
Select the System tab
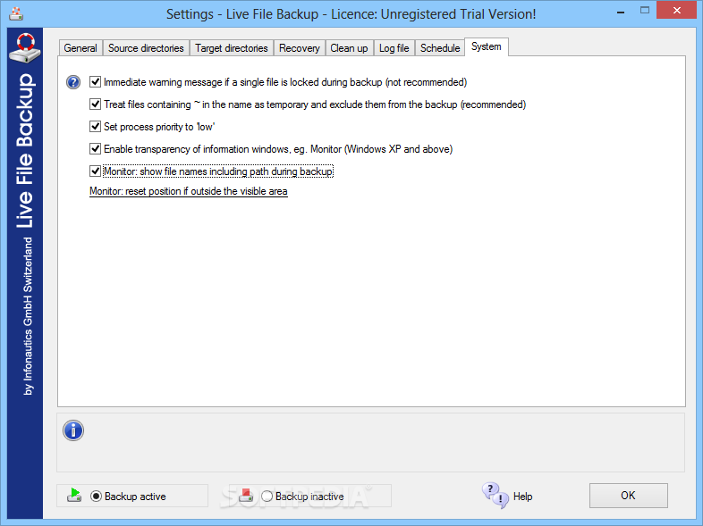pyautogui.click(x=487, y=46)
